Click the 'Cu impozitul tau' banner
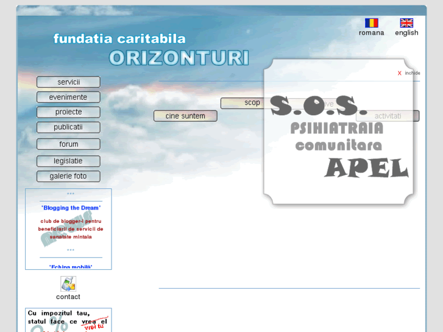This screenshot has width=443, height=332. (x=68, y=320)
